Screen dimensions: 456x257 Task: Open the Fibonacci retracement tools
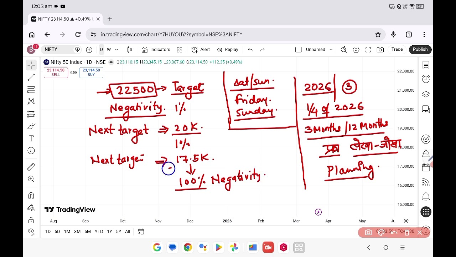tap(31, 89)
